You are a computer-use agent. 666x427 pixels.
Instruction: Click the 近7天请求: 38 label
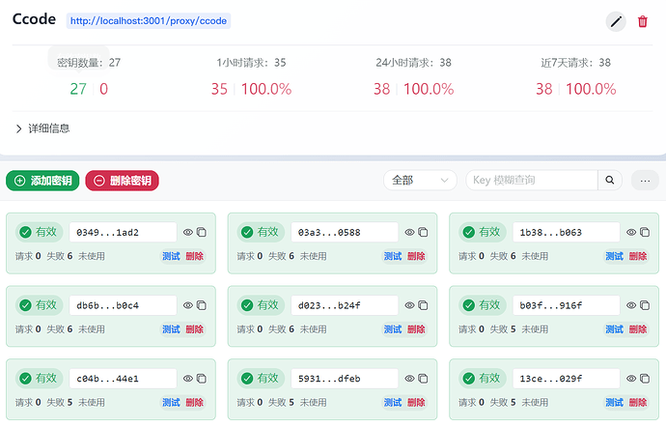click(575, 63)
